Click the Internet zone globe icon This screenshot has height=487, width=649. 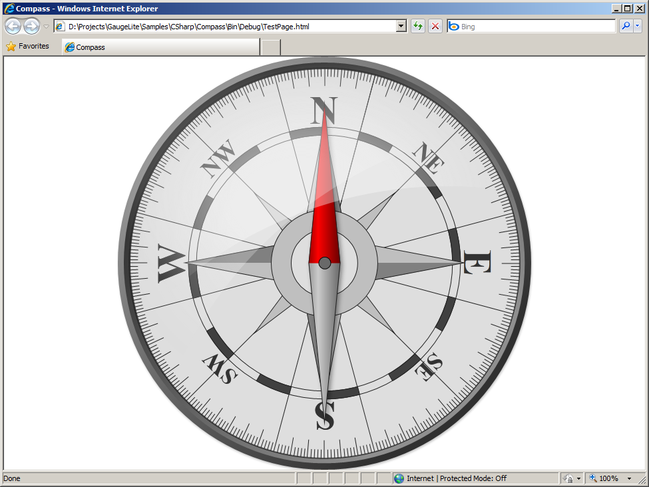399,478
